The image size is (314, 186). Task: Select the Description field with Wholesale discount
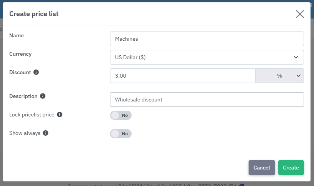pyautogui.click(x=207, y=100)
